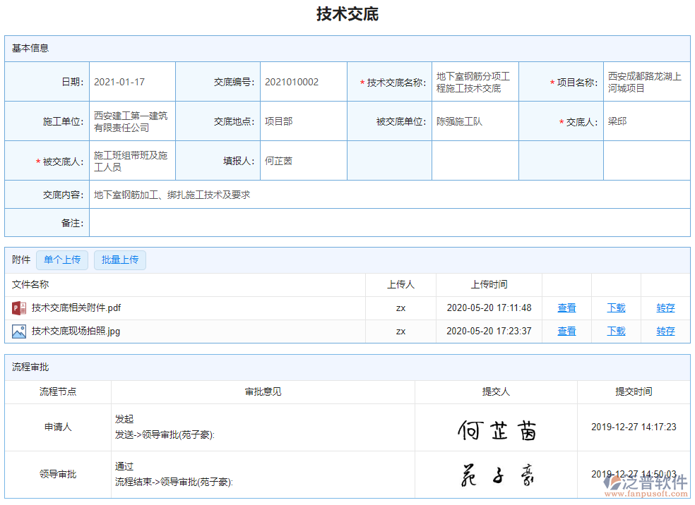Click 批量上传 for batch upload
The width and height of the screenshot is (695, 505).
119,260
